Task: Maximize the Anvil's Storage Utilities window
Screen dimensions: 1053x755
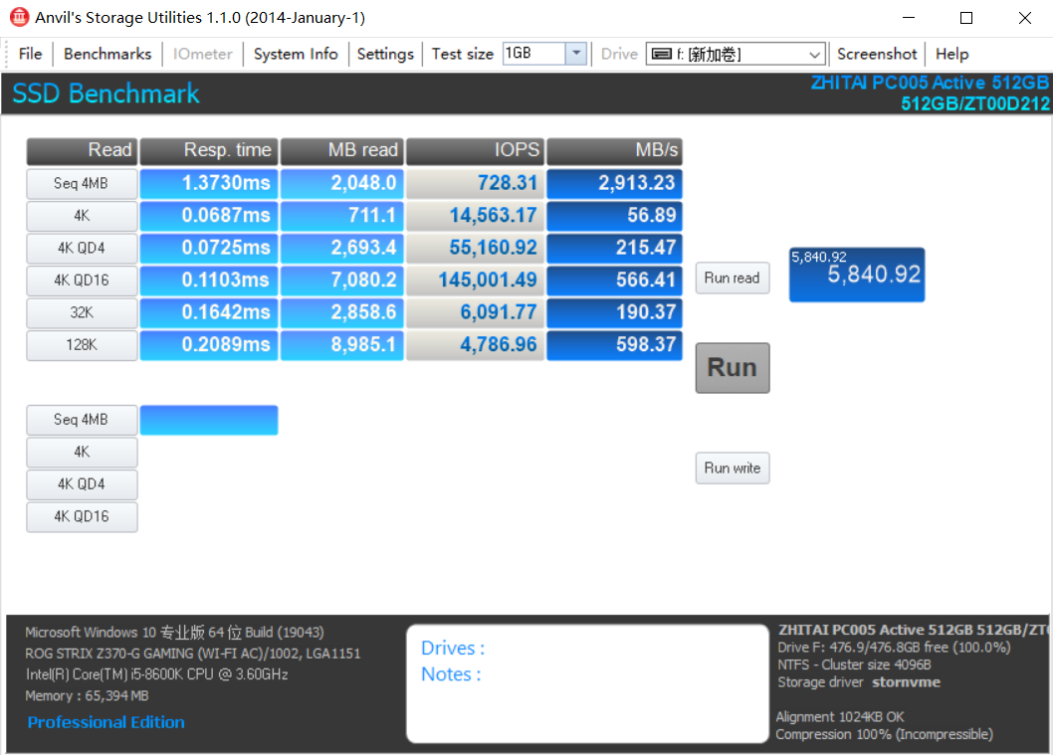Action: tap(966, 18)
